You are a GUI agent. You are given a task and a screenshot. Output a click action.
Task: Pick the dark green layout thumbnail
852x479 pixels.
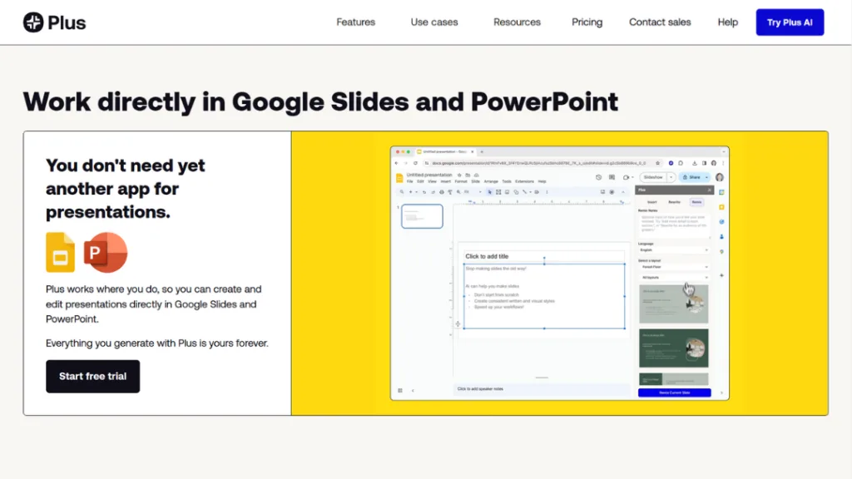[x=673, y=348]
